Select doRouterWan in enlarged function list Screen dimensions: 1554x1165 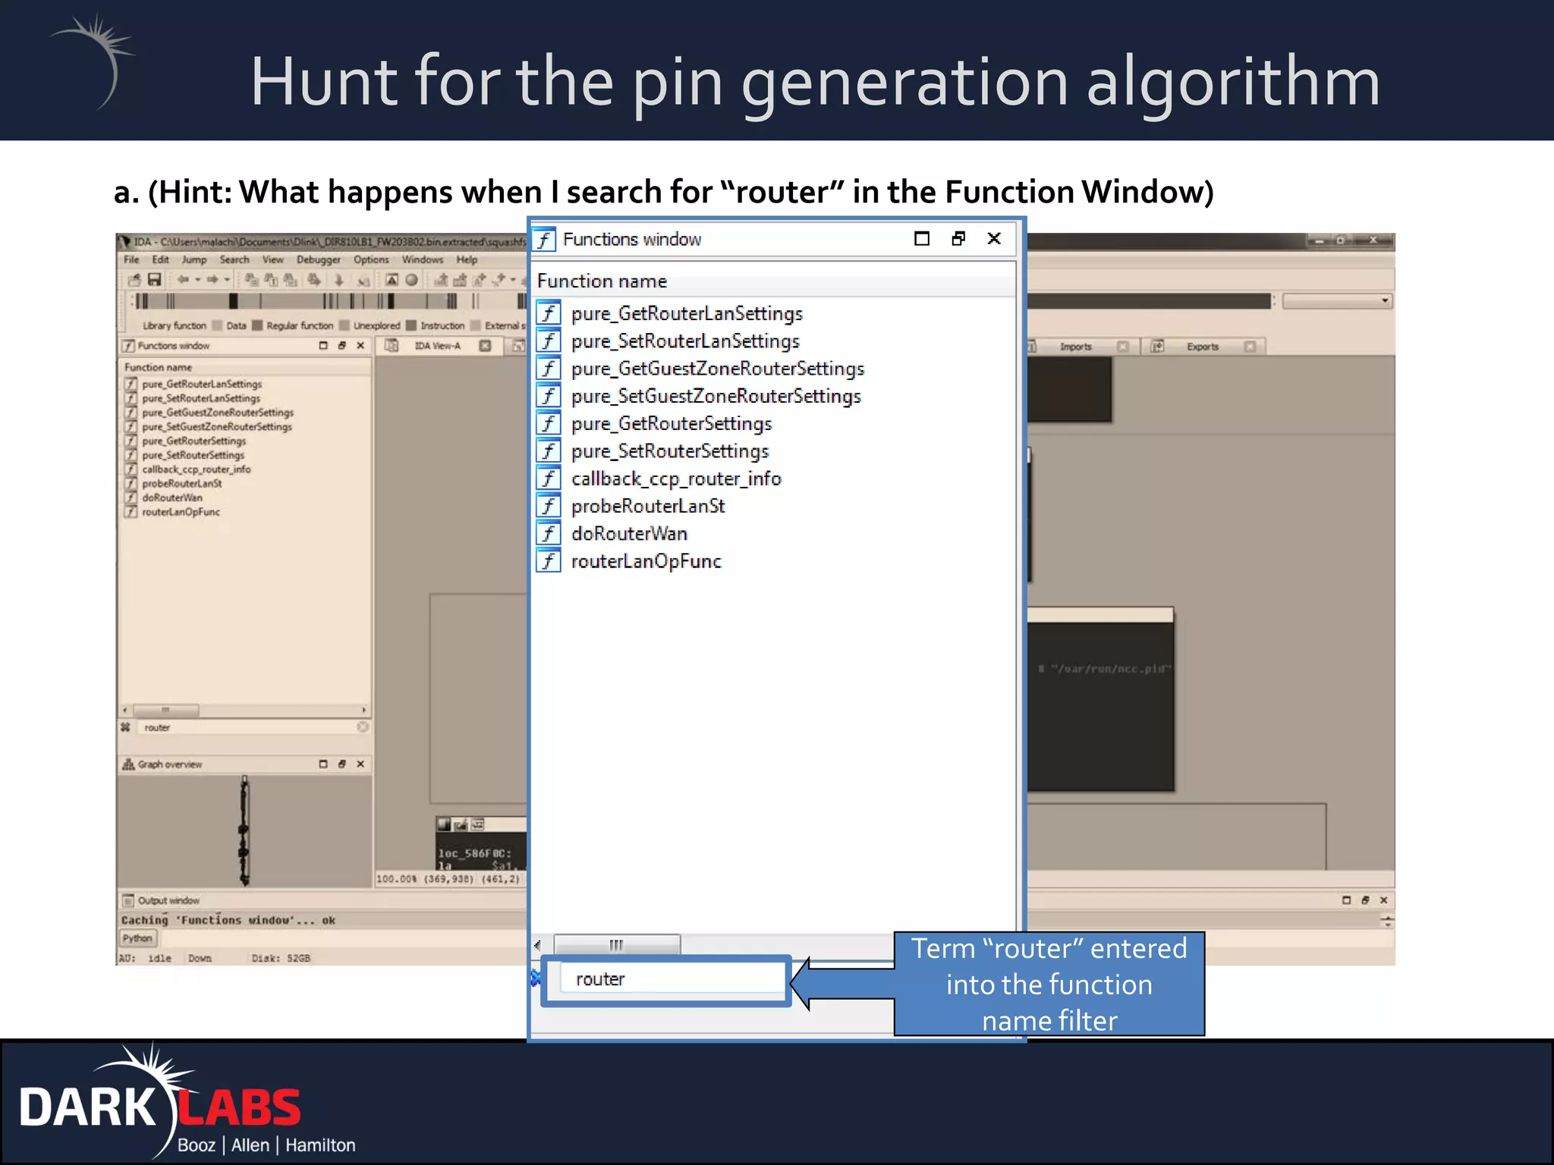pos(629,533)
